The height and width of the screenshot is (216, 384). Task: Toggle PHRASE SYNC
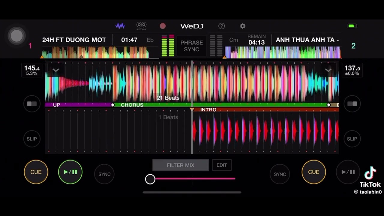192,46
